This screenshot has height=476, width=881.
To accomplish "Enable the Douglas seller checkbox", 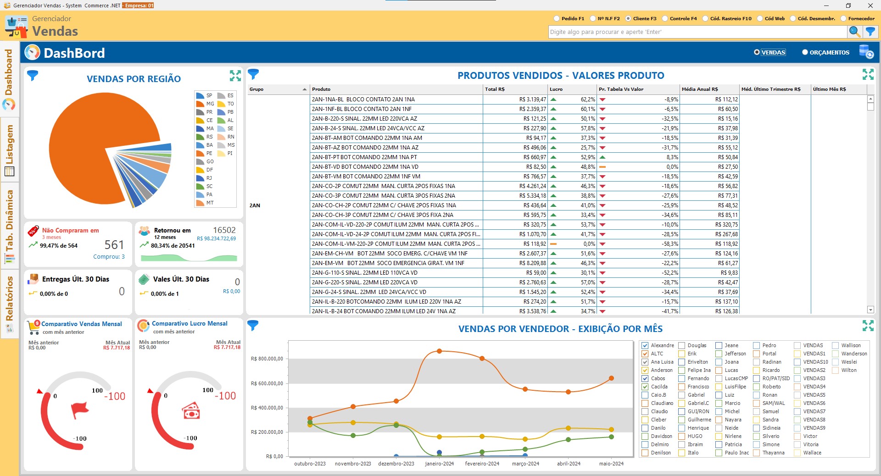I will (682, 345).
